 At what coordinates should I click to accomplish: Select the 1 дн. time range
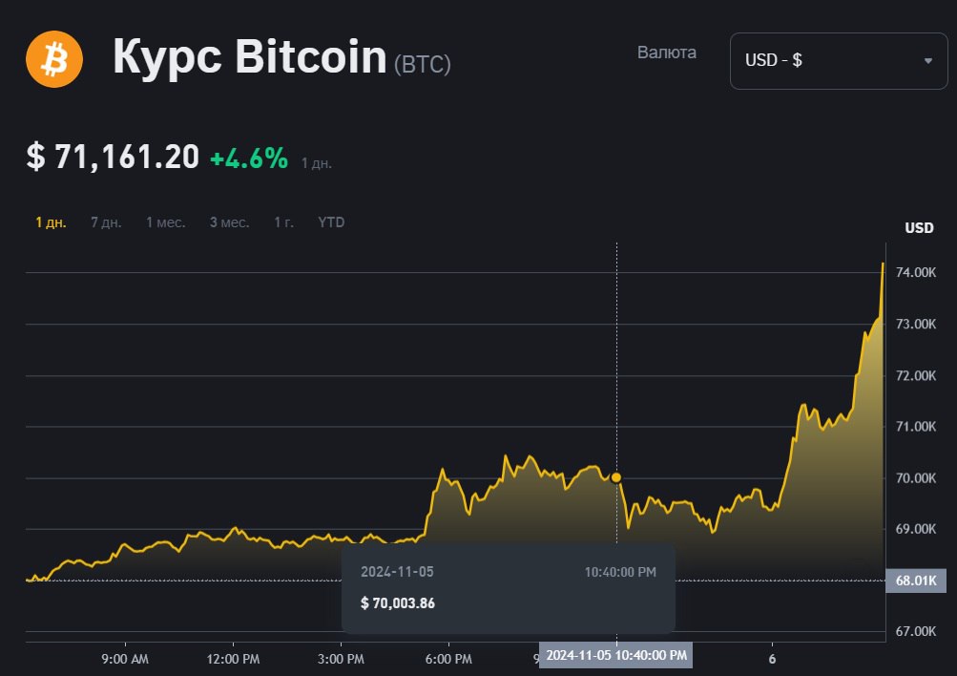[x=51, y=222]
